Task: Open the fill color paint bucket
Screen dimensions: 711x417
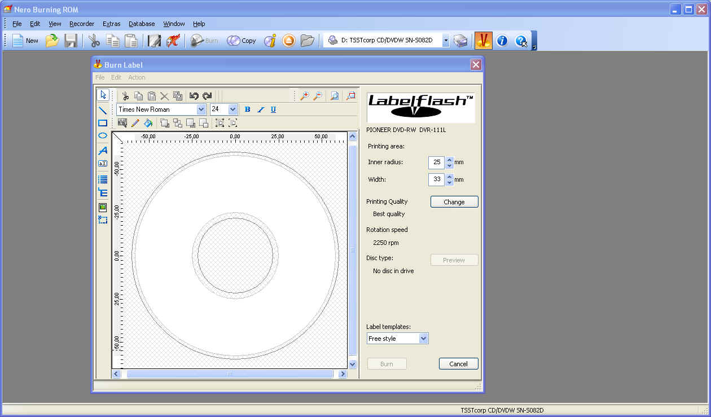Action: (x=148, y=123)
